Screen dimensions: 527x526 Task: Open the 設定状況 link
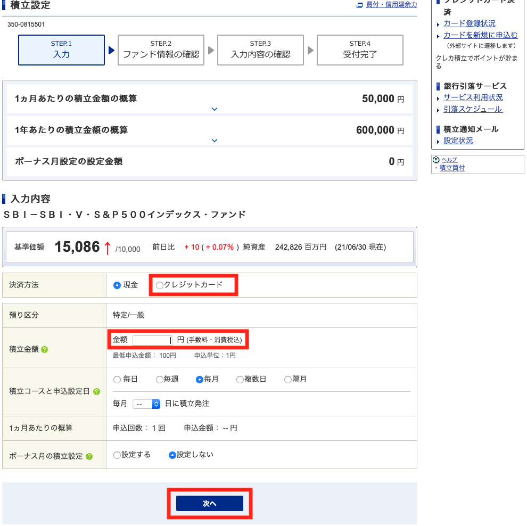click(x=458, y=141)
